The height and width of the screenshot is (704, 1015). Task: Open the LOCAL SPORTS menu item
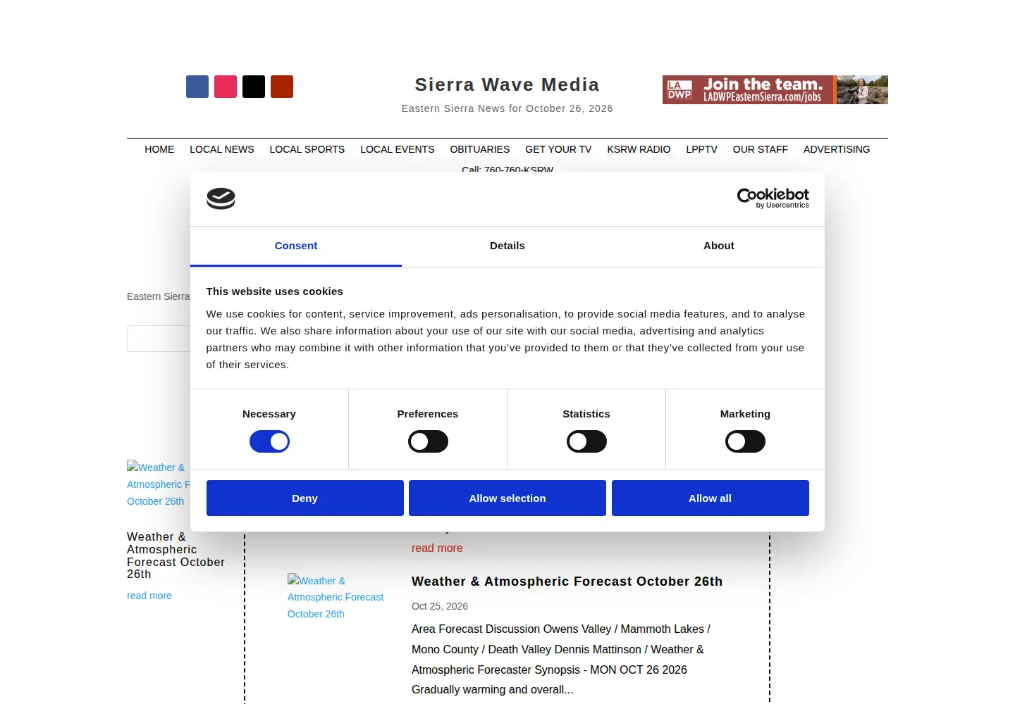[x=307, y=149]
